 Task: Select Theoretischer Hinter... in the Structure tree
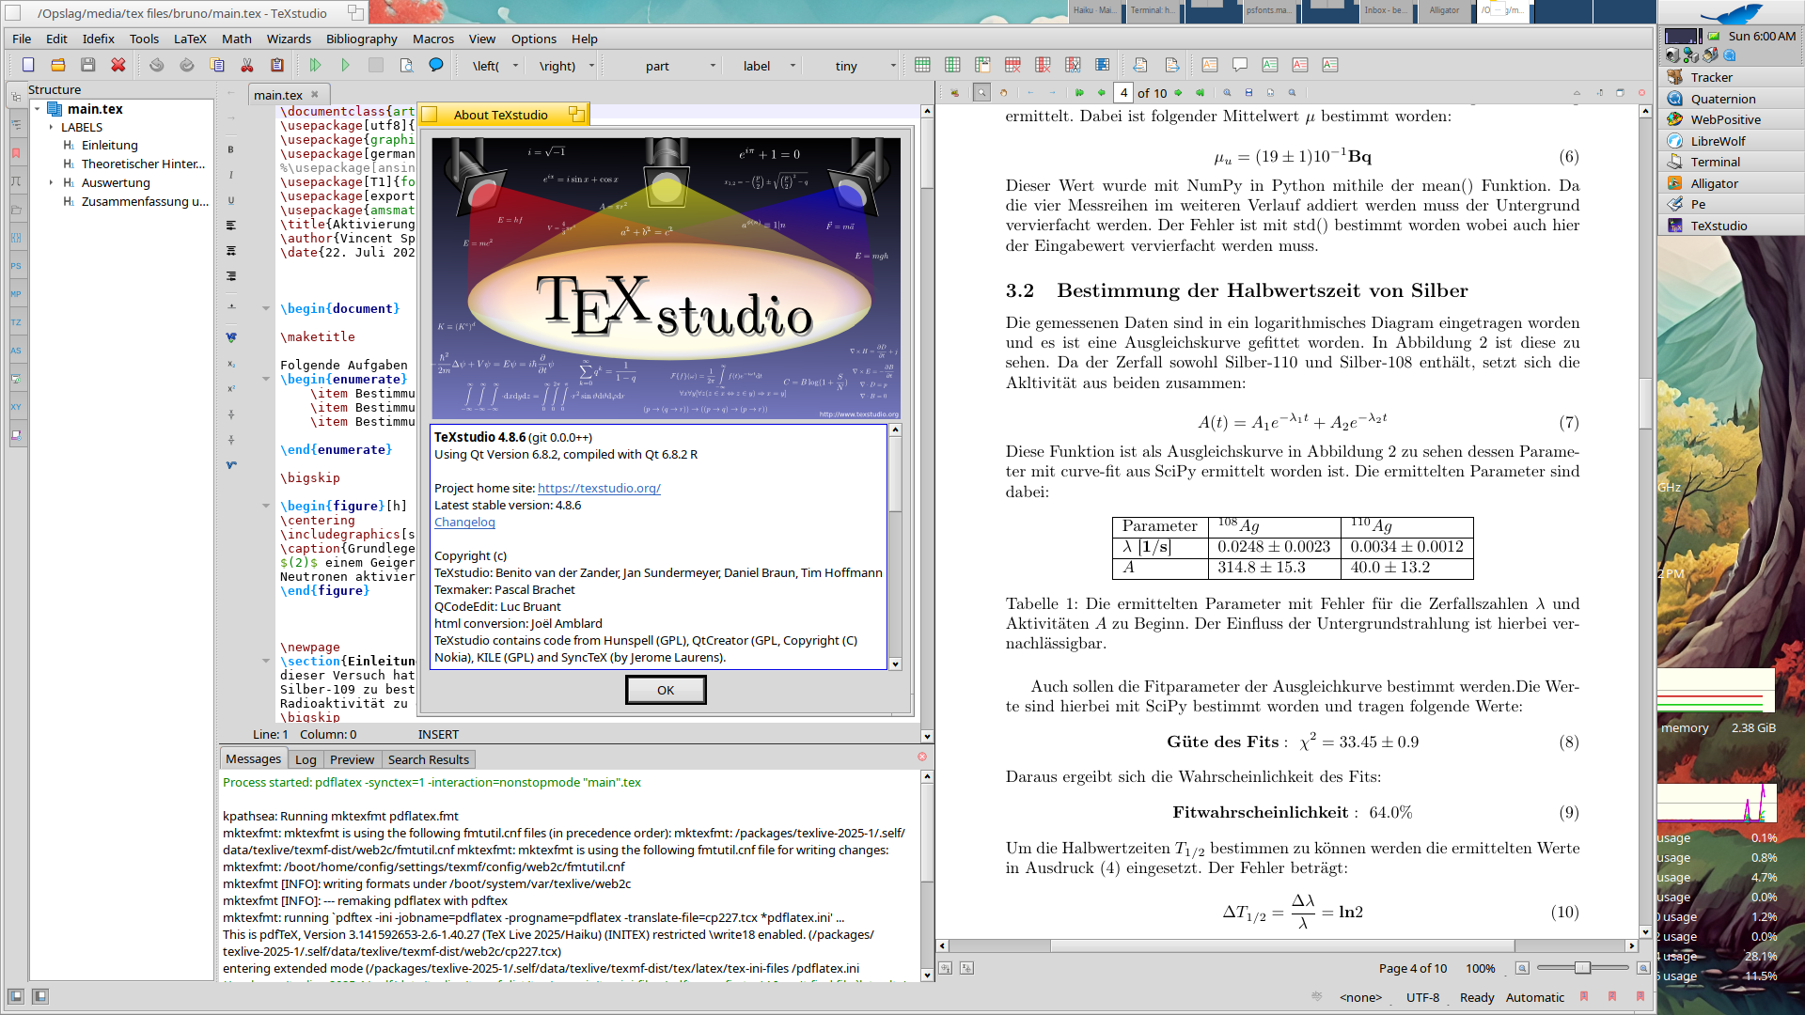click(x=143, y=164)
